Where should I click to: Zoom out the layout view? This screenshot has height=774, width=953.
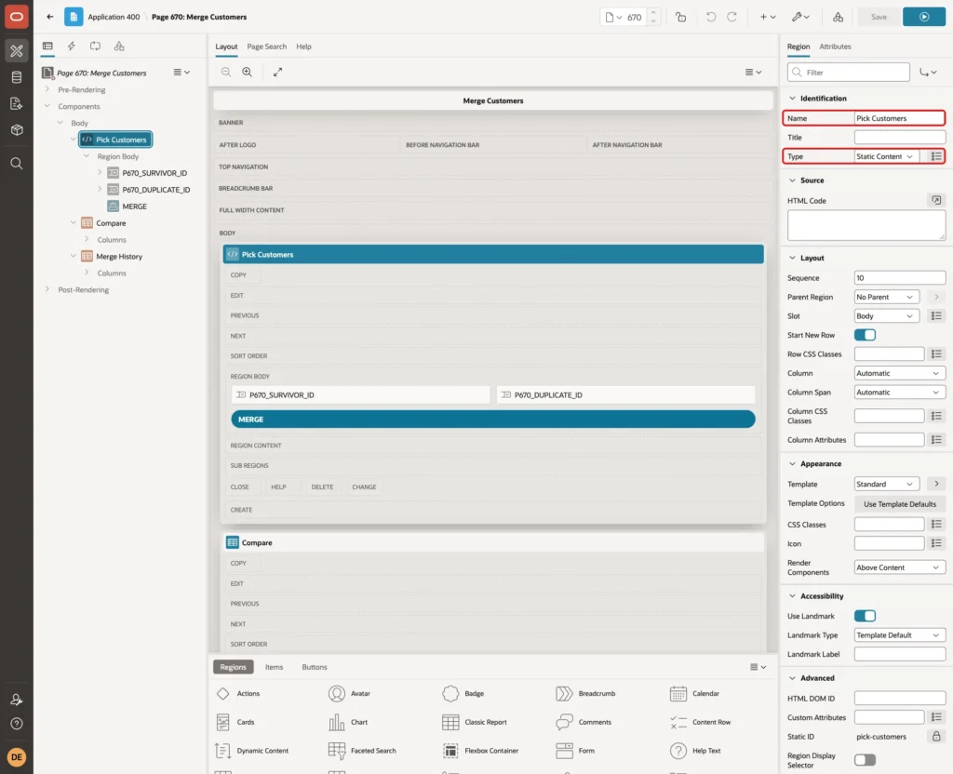(x=226, y=72)
